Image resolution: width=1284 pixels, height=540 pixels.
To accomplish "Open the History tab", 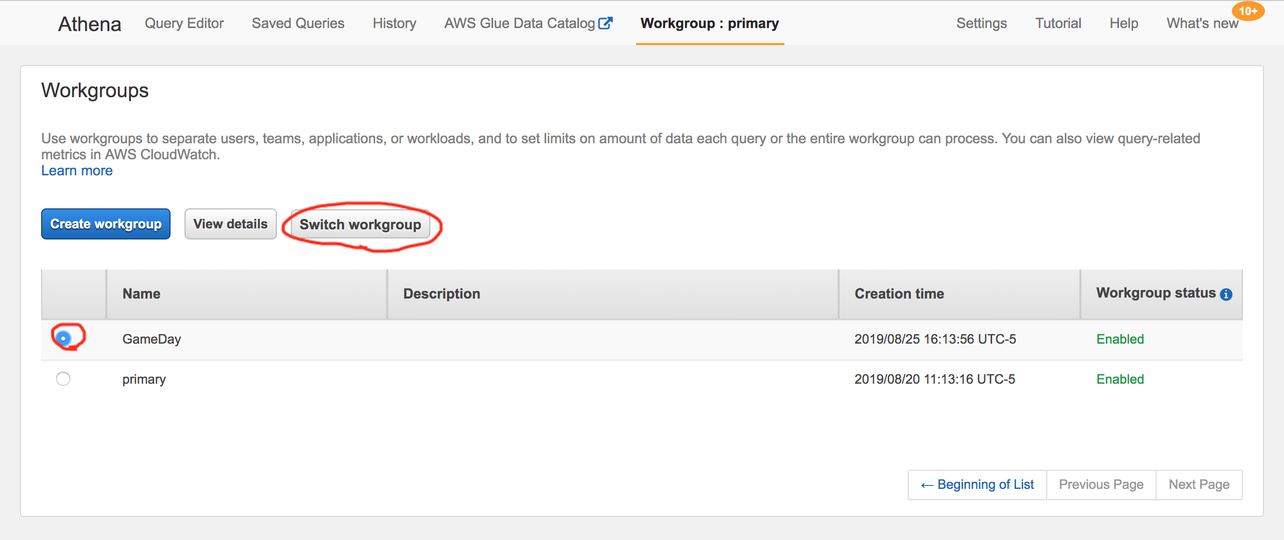I will [394, 23].
